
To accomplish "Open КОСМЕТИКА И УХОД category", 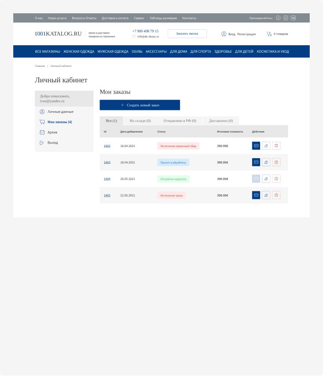I will 273,51.
